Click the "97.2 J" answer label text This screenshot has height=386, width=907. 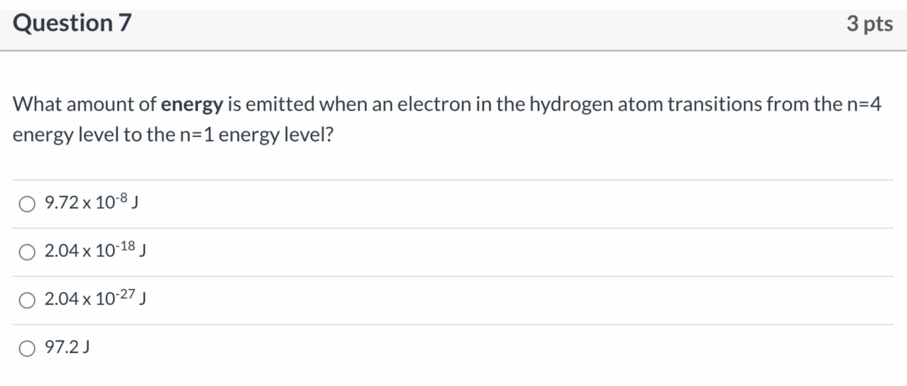tap(67, 347)
